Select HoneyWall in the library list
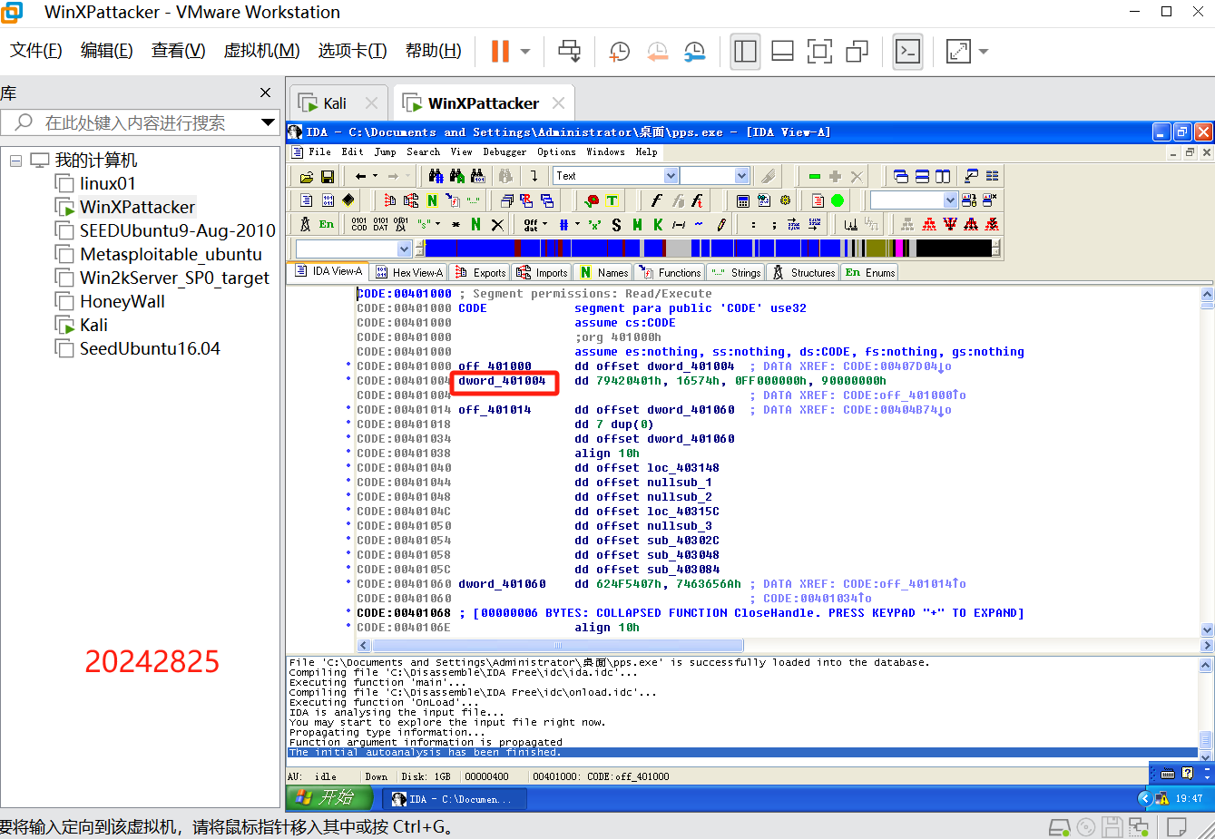This screenshot has height=839, width=1215. (x=122, y=301)
